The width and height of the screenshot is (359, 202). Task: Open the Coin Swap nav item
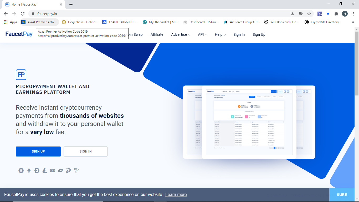coord(136,34)
